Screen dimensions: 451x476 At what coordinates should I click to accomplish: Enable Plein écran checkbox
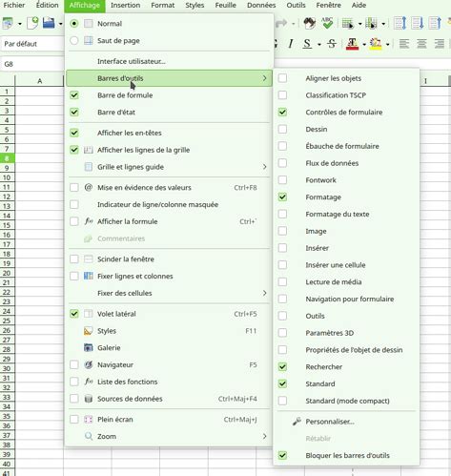[74, 420]
